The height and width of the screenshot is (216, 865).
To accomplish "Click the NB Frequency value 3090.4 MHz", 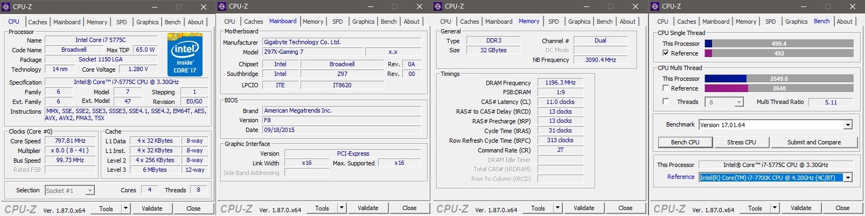I will click(601, 60).
